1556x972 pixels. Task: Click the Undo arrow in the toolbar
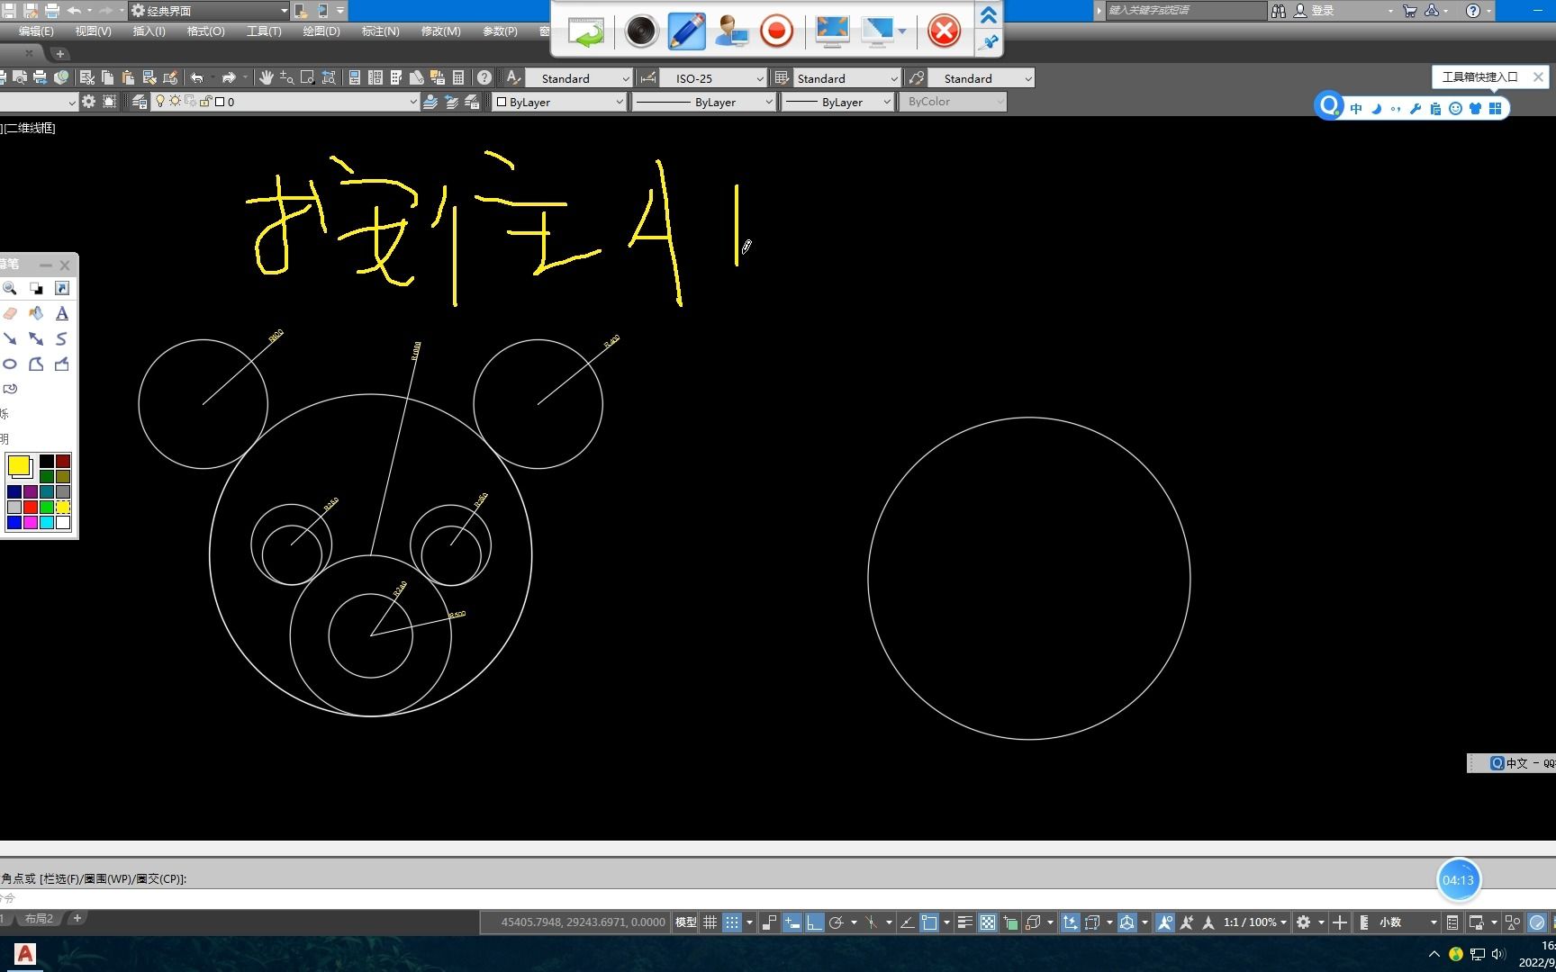[x=197, y=77]
